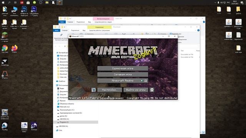Click the Realms news icon on Realms button
Viewport: 246px width, 138px height.
point(146,81)
